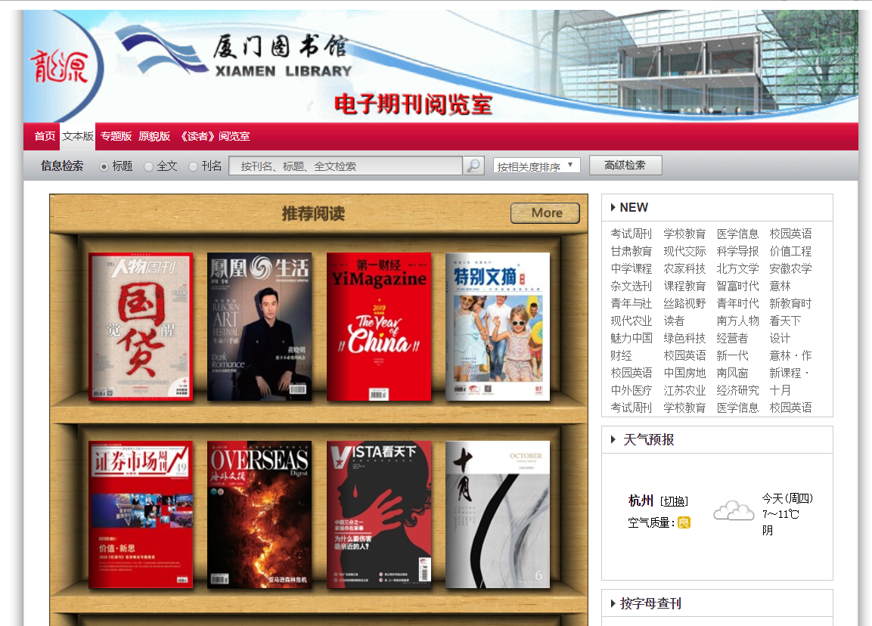Open the OVERSEAS 海外文摘 cover

259,515
